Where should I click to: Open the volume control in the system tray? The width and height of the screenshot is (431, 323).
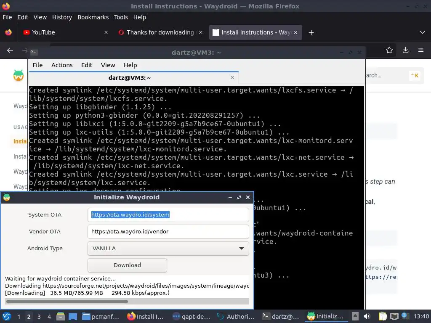tap(367, 316)
